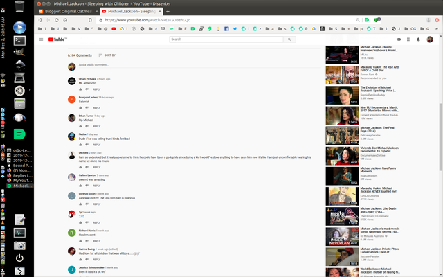
Task: Open notifications bell icon
Action: [418, 39]
